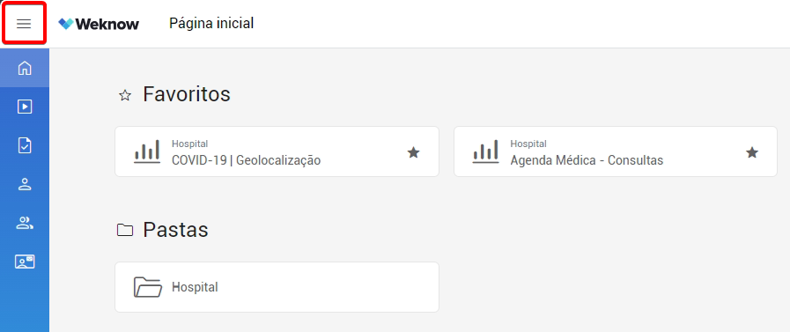This screenshot has width=790, height=332.
Task: Open the user groups sidebar icon
Action: pyautogui.click(x=24, y=223)
